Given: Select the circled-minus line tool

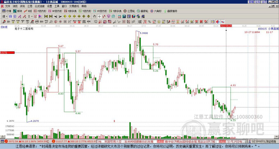Looking at the screenshot, I should point(37,22).
